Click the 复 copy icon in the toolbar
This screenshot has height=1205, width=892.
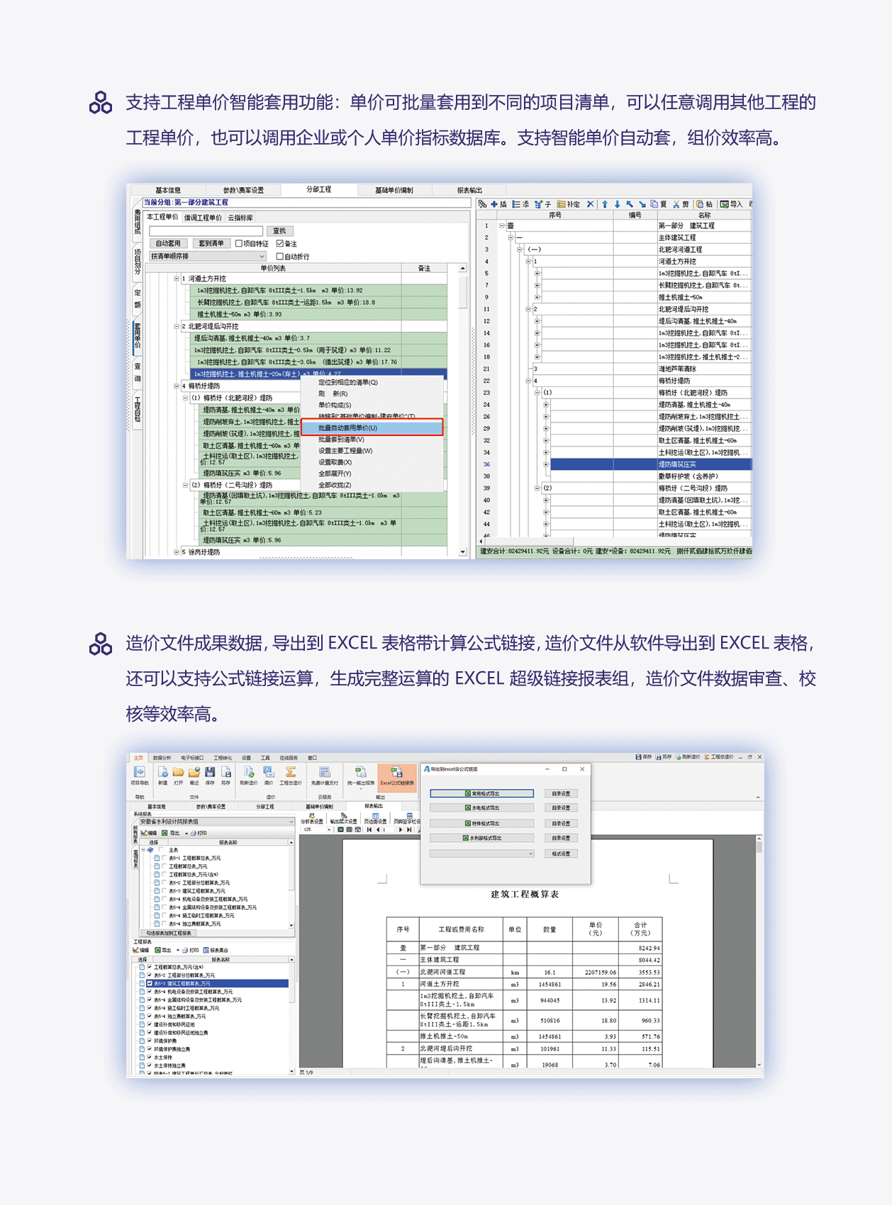tap(654, 204)
